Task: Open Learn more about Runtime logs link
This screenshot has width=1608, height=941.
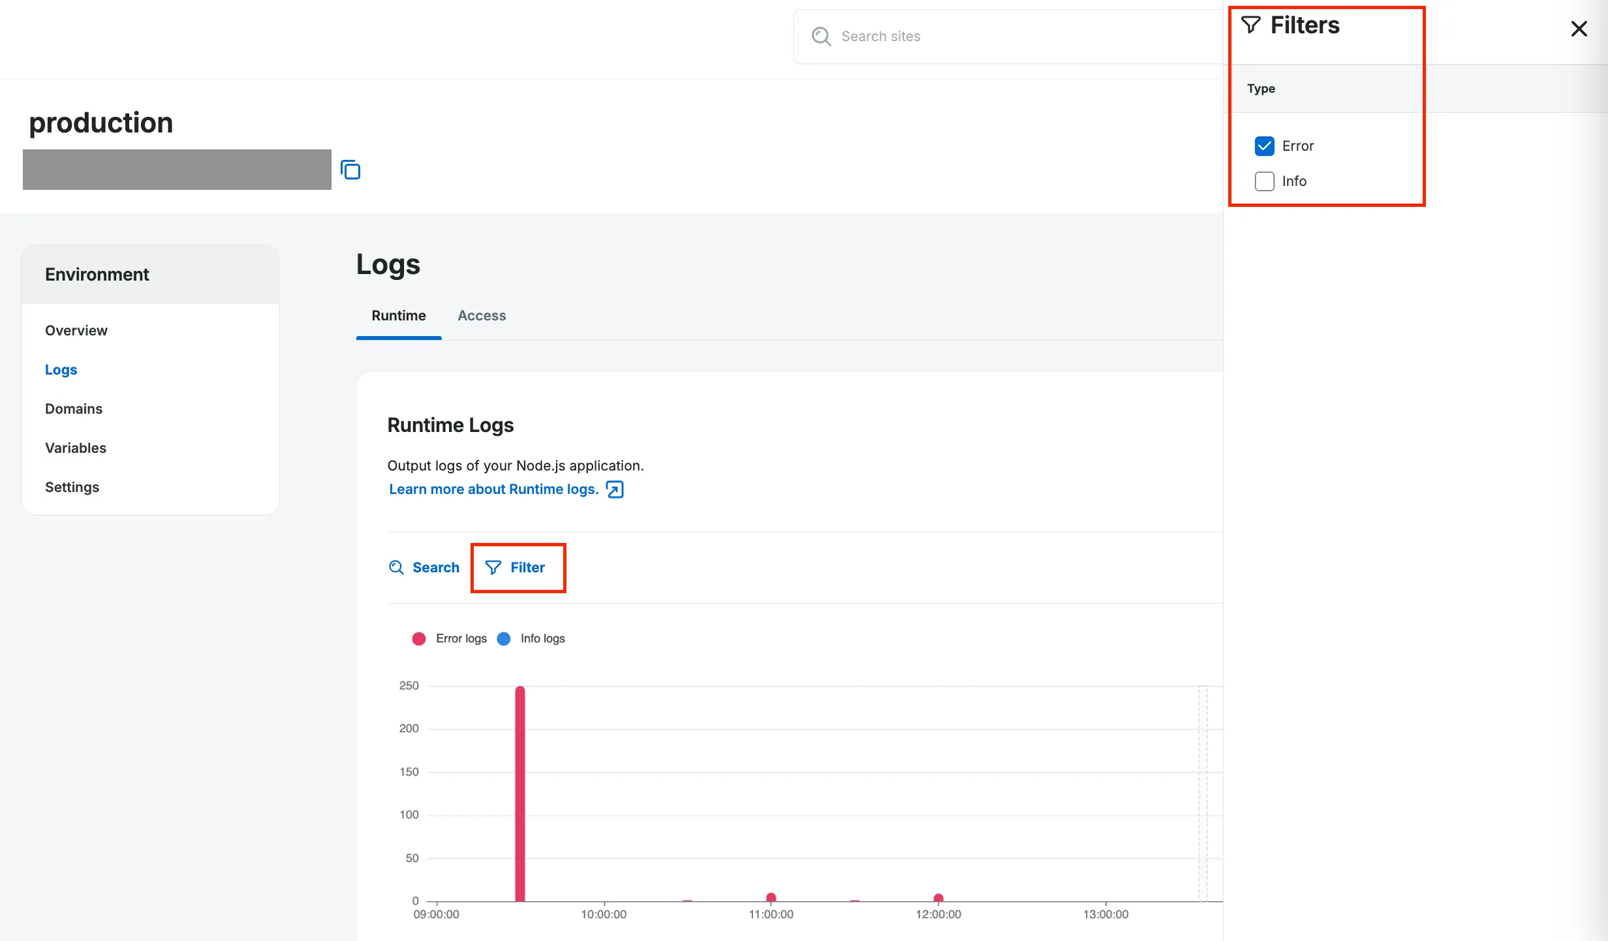Action: point(494,489)
